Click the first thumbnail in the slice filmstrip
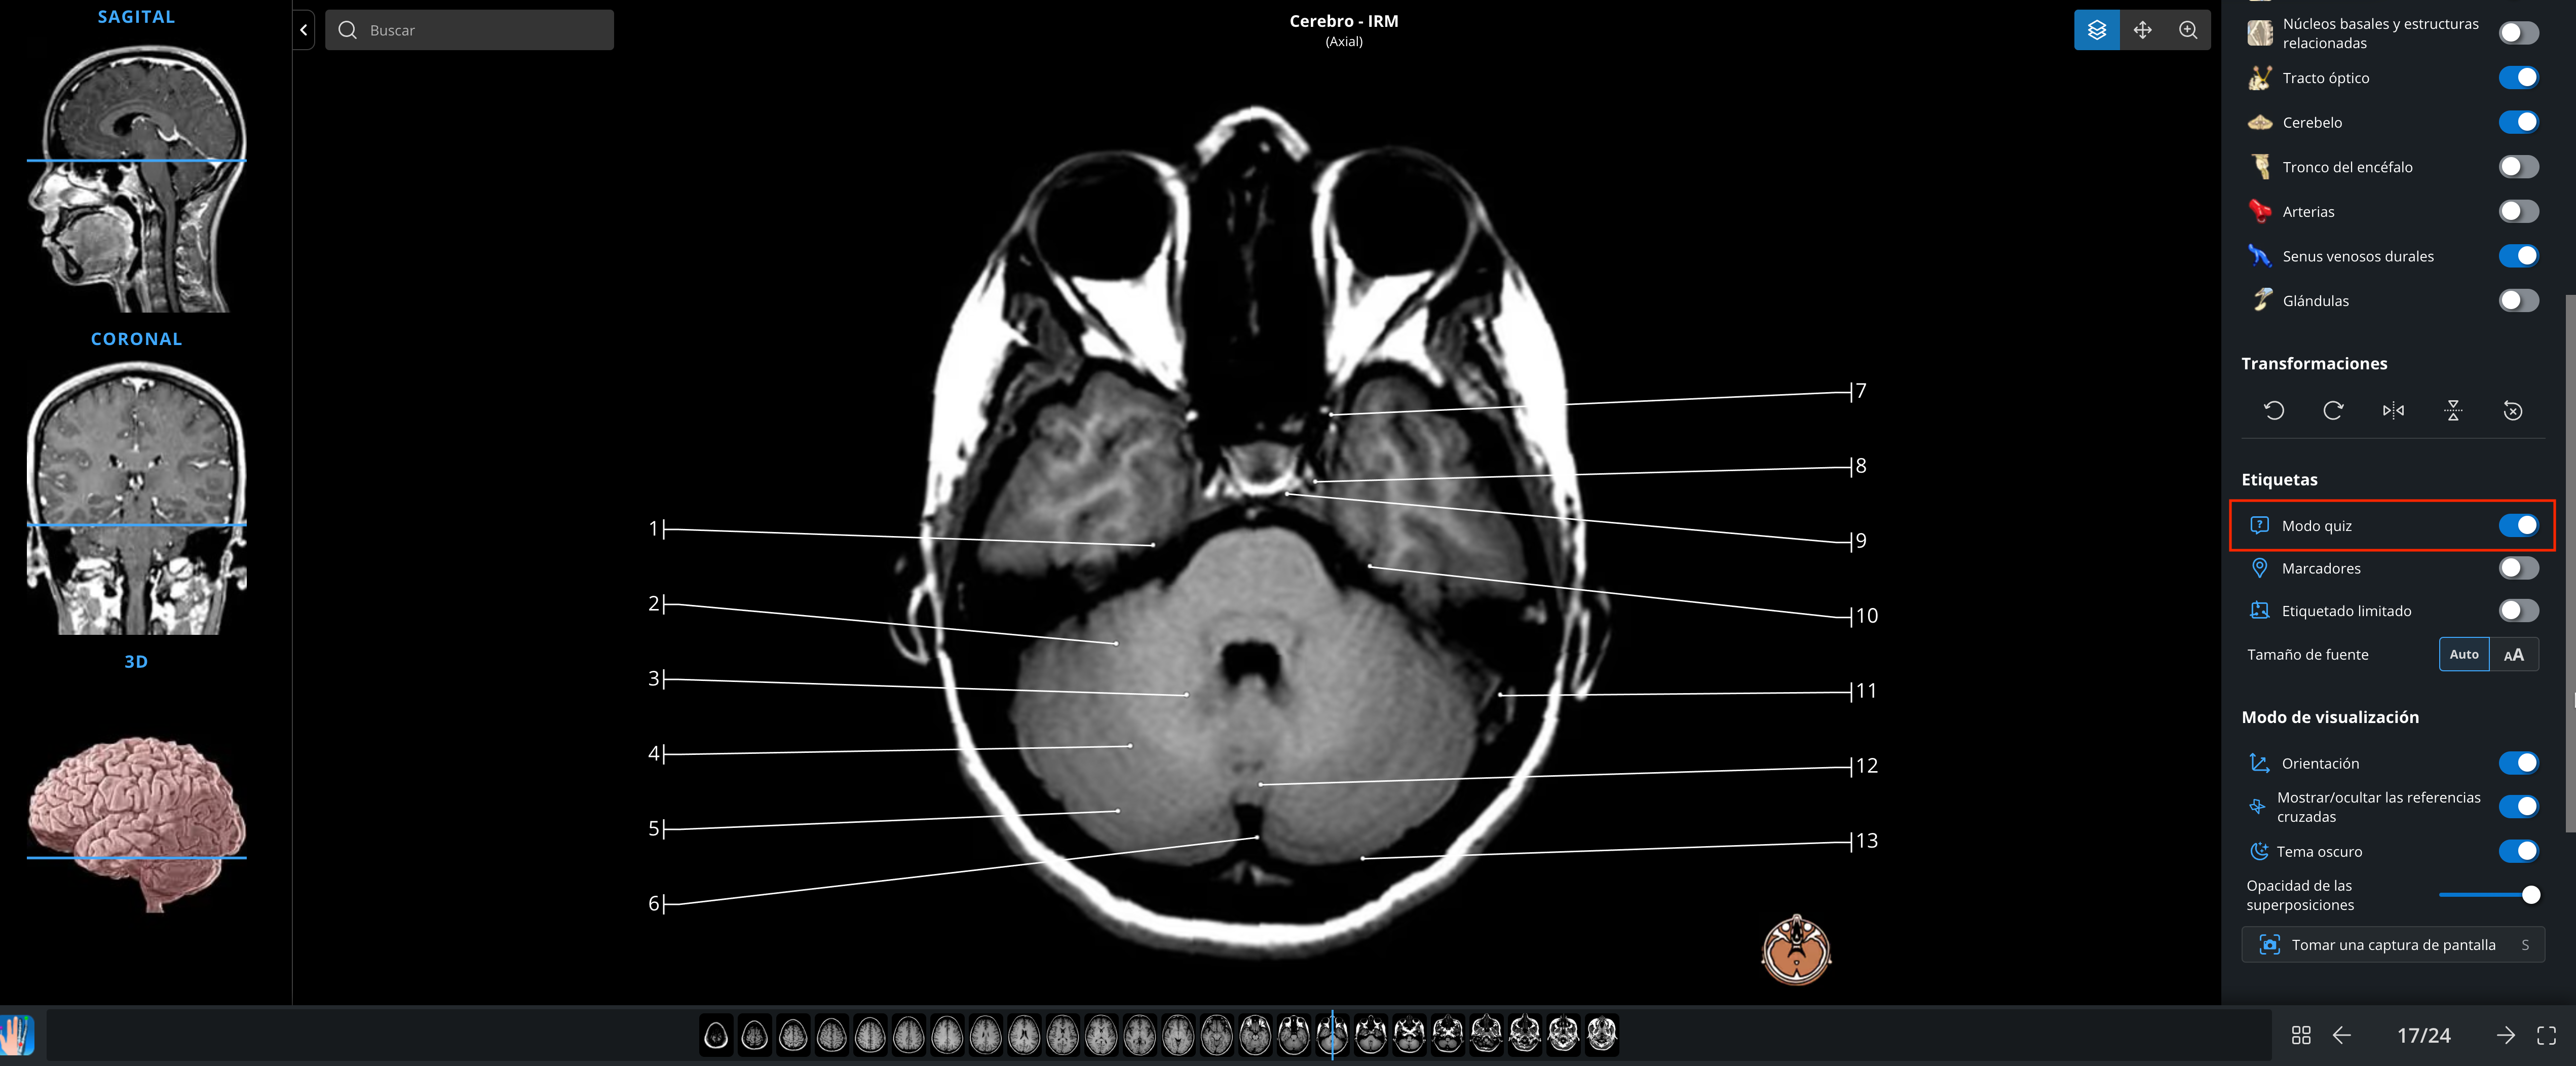Screen dimensions: 2576x1066 (x=716, y=1035)
